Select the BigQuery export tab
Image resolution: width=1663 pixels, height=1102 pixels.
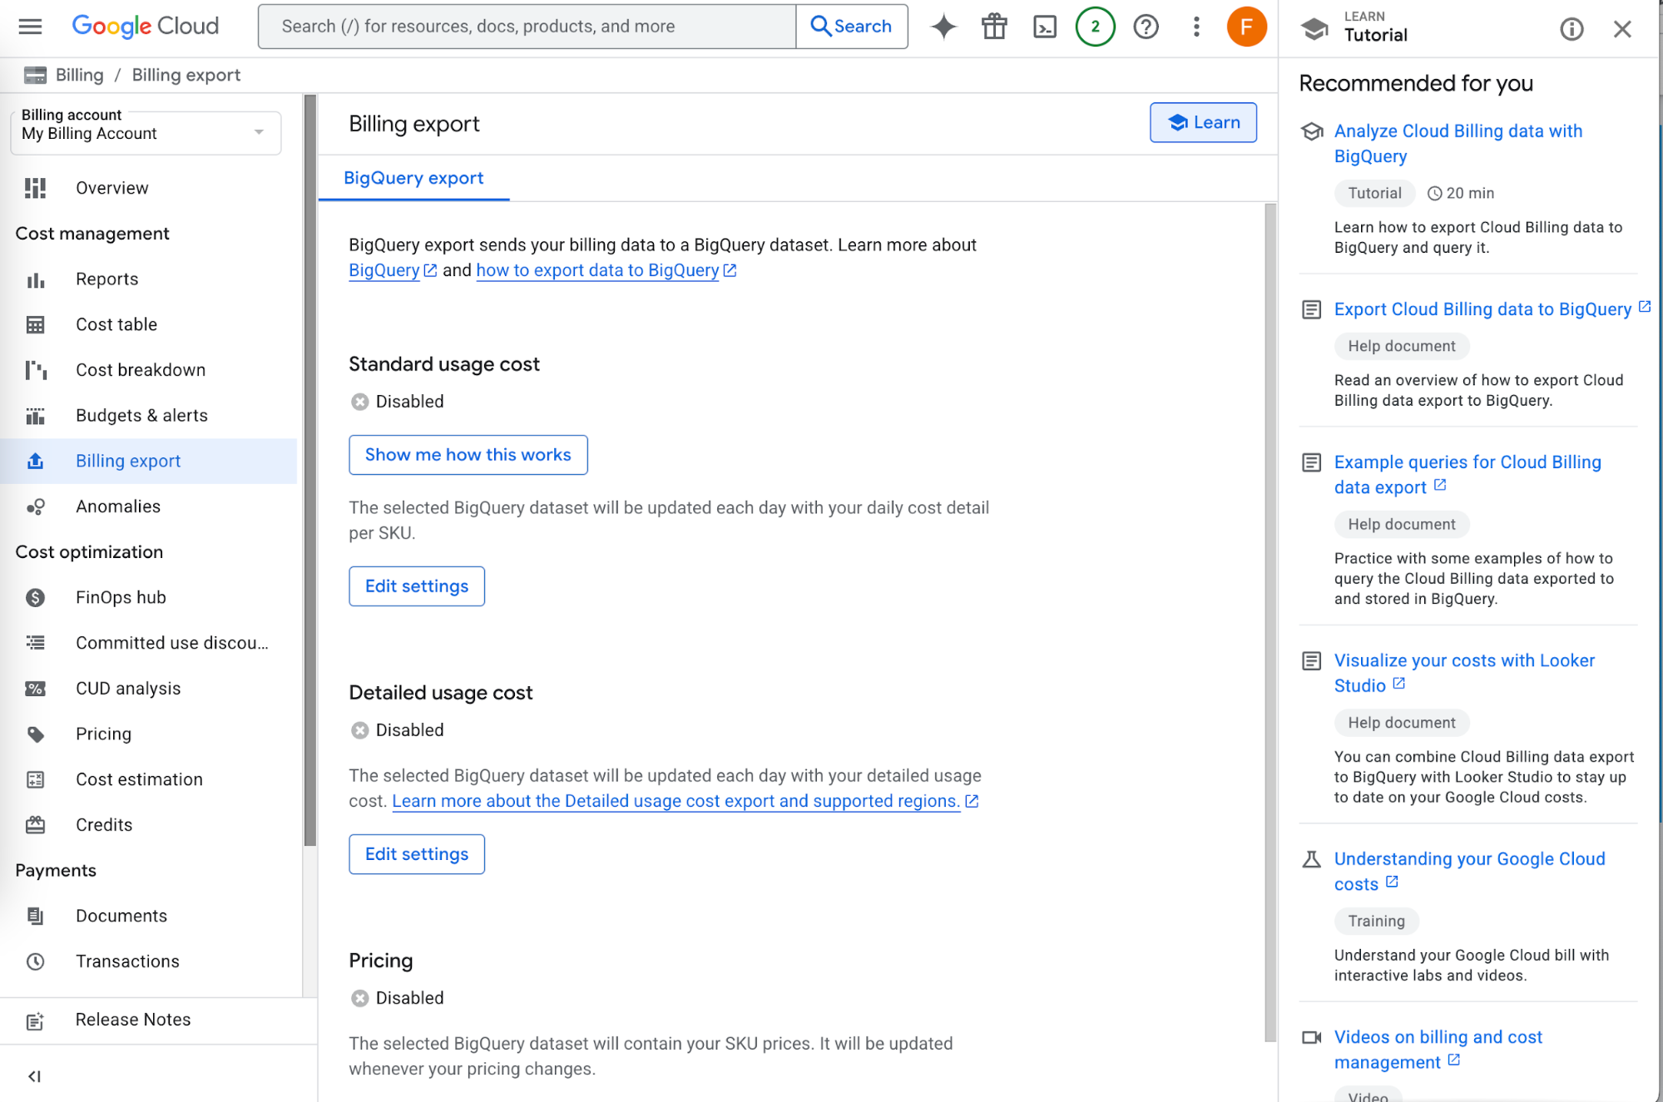[413, 178]
